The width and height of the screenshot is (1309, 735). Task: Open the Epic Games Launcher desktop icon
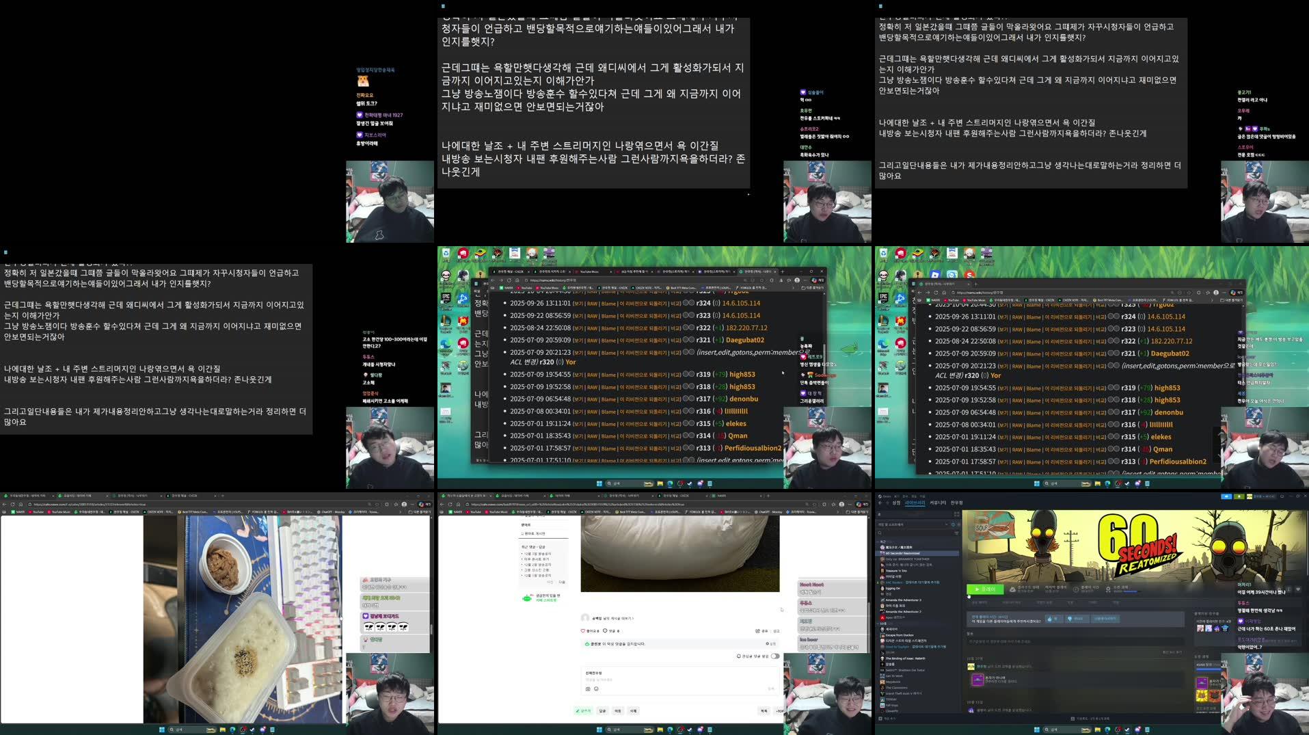[446, 297]
